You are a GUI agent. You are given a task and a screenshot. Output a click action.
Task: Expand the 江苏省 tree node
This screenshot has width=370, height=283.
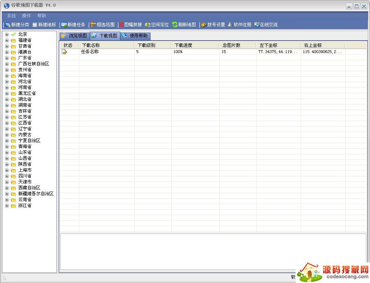(7, 117)
